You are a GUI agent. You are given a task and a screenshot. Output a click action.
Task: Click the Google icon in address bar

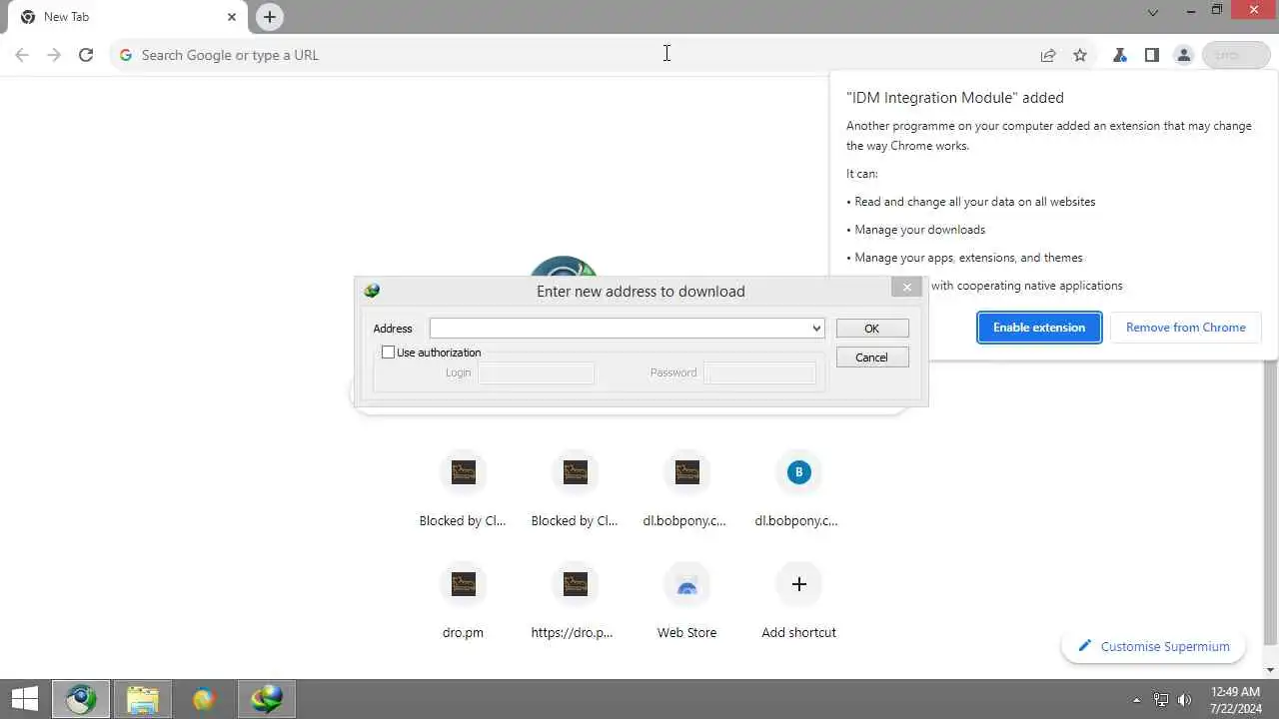[x=126, y=55]
